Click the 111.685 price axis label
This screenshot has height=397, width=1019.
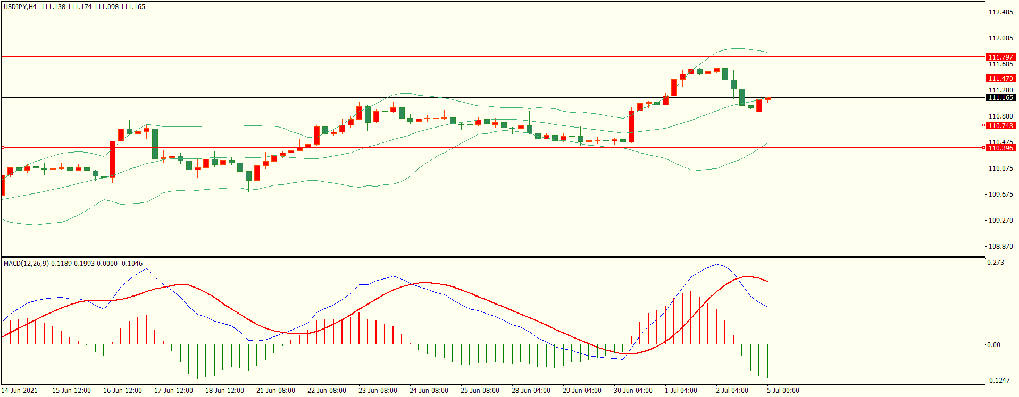[x=1000, y=64]
